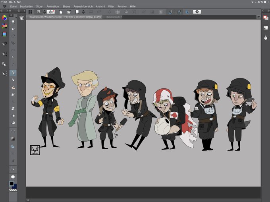Open the help question-mark button
Viewport: 270px width, 202px height.
click(x=197, y=11)
